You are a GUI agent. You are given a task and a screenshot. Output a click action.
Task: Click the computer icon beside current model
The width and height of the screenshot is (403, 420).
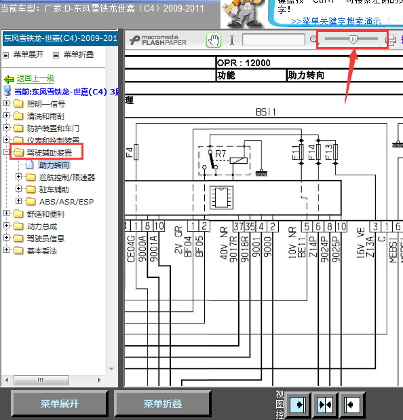coord(7,91)
